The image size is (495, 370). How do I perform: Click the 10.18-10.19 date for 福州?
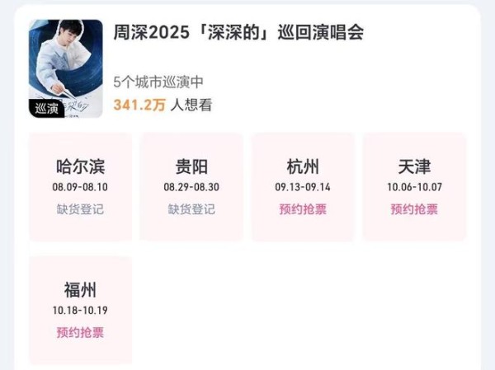tap(80, 311)
